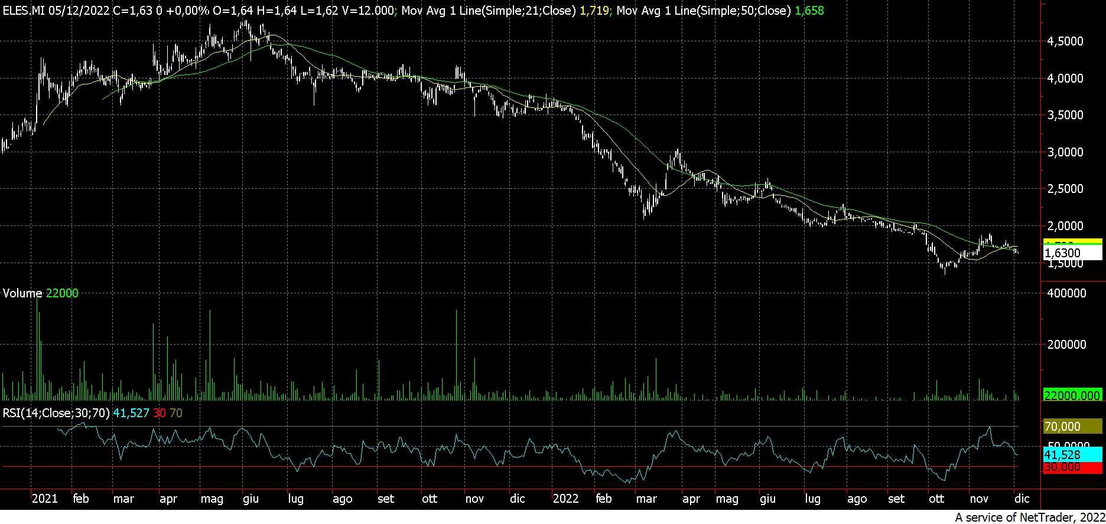This screenshot has height=524, width=1106.
Task: Select the dic 2022 month at axis end
Action: pos(1022,499)
